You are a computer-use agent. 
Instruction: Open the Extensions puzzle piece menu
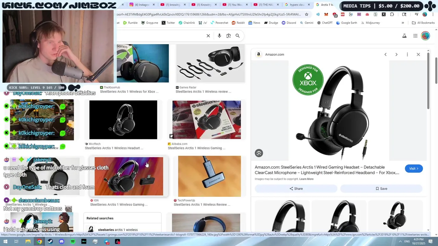(x=392, y=14)
